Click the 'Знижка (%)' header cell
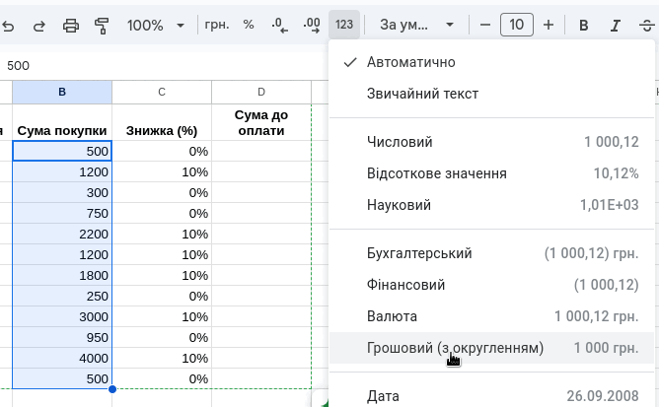Image resolution: width=659 pixels, height=407 pixels. pyautogui.click(x=162, y=122)
